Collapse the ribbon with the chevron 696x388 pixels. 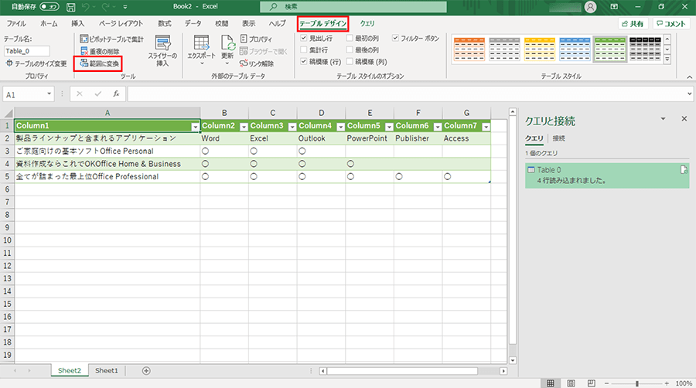pos(689,77)
